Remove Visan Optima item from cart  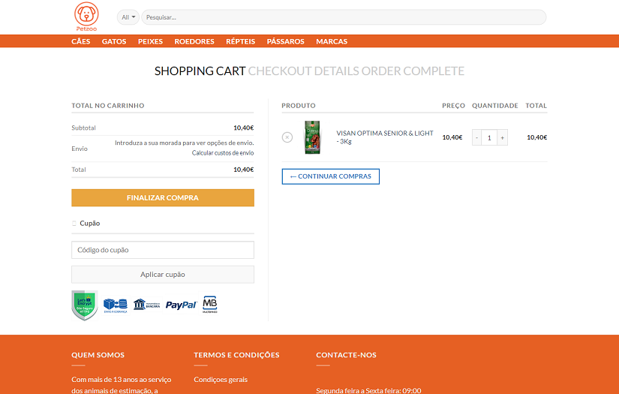pyautogui.click(x=287, y=137)
